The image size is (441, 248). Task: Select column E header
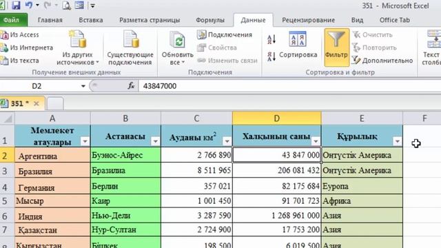tap(362, 118)
